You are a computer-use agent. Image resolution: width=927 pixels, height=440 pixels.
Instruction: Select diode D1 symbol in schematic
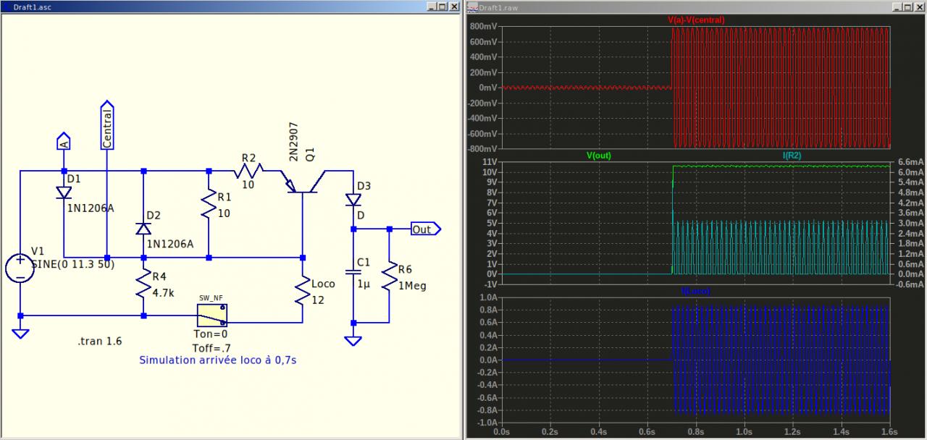(x=64, y=192)
